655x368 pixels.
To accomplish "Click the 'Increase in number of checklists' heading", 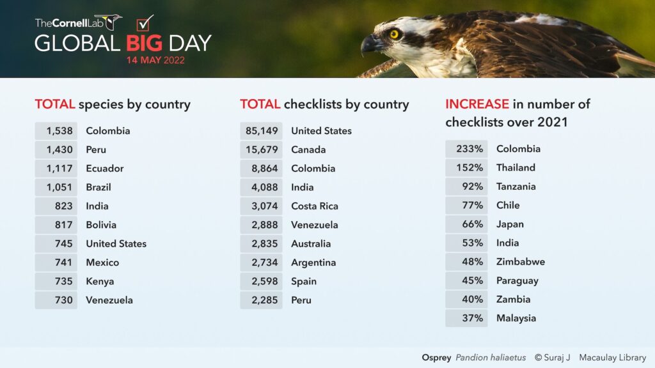I will (517, 112).
